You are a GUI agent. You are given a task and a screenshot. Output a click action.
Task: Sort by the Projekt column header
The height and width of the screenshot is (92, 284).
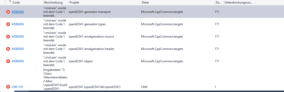[105, 3]
